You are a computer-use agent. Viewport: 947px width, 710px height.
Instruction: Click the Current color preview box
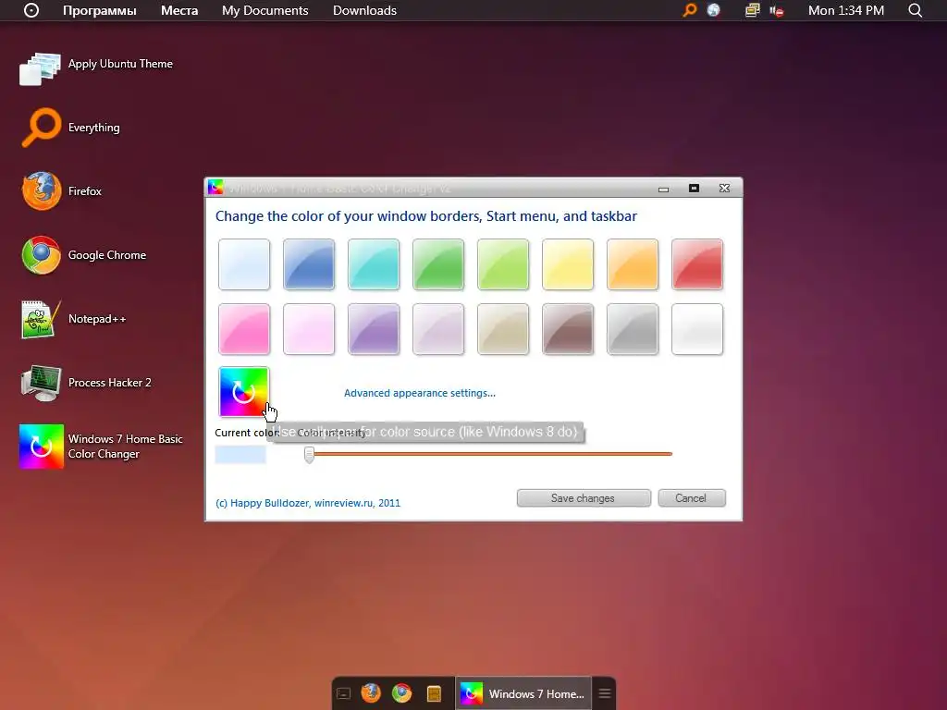240,454
